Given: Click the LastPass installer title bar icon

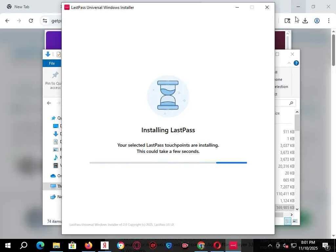Looking at the screenshot, I should pyautogui.click(x=67, y=7).
